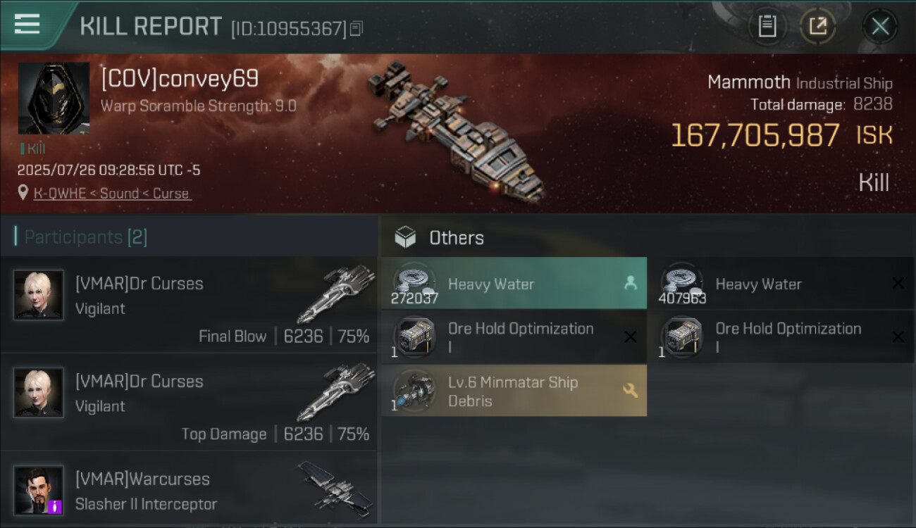916x528 pixels.
Task: Click the Others cube icon
Action: pyautogui.click(x=405, y=237)
